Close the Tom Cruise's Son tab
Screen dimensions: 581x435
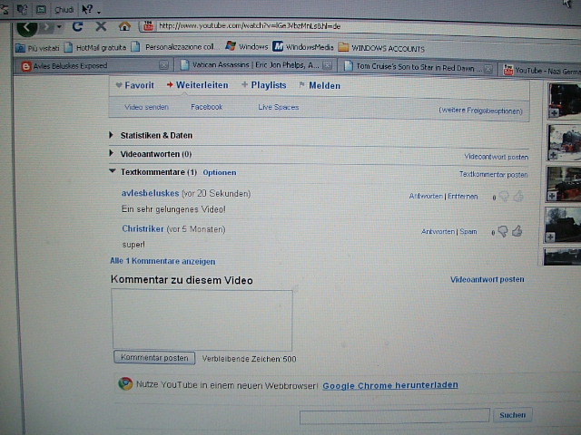(x=488, y=69)
